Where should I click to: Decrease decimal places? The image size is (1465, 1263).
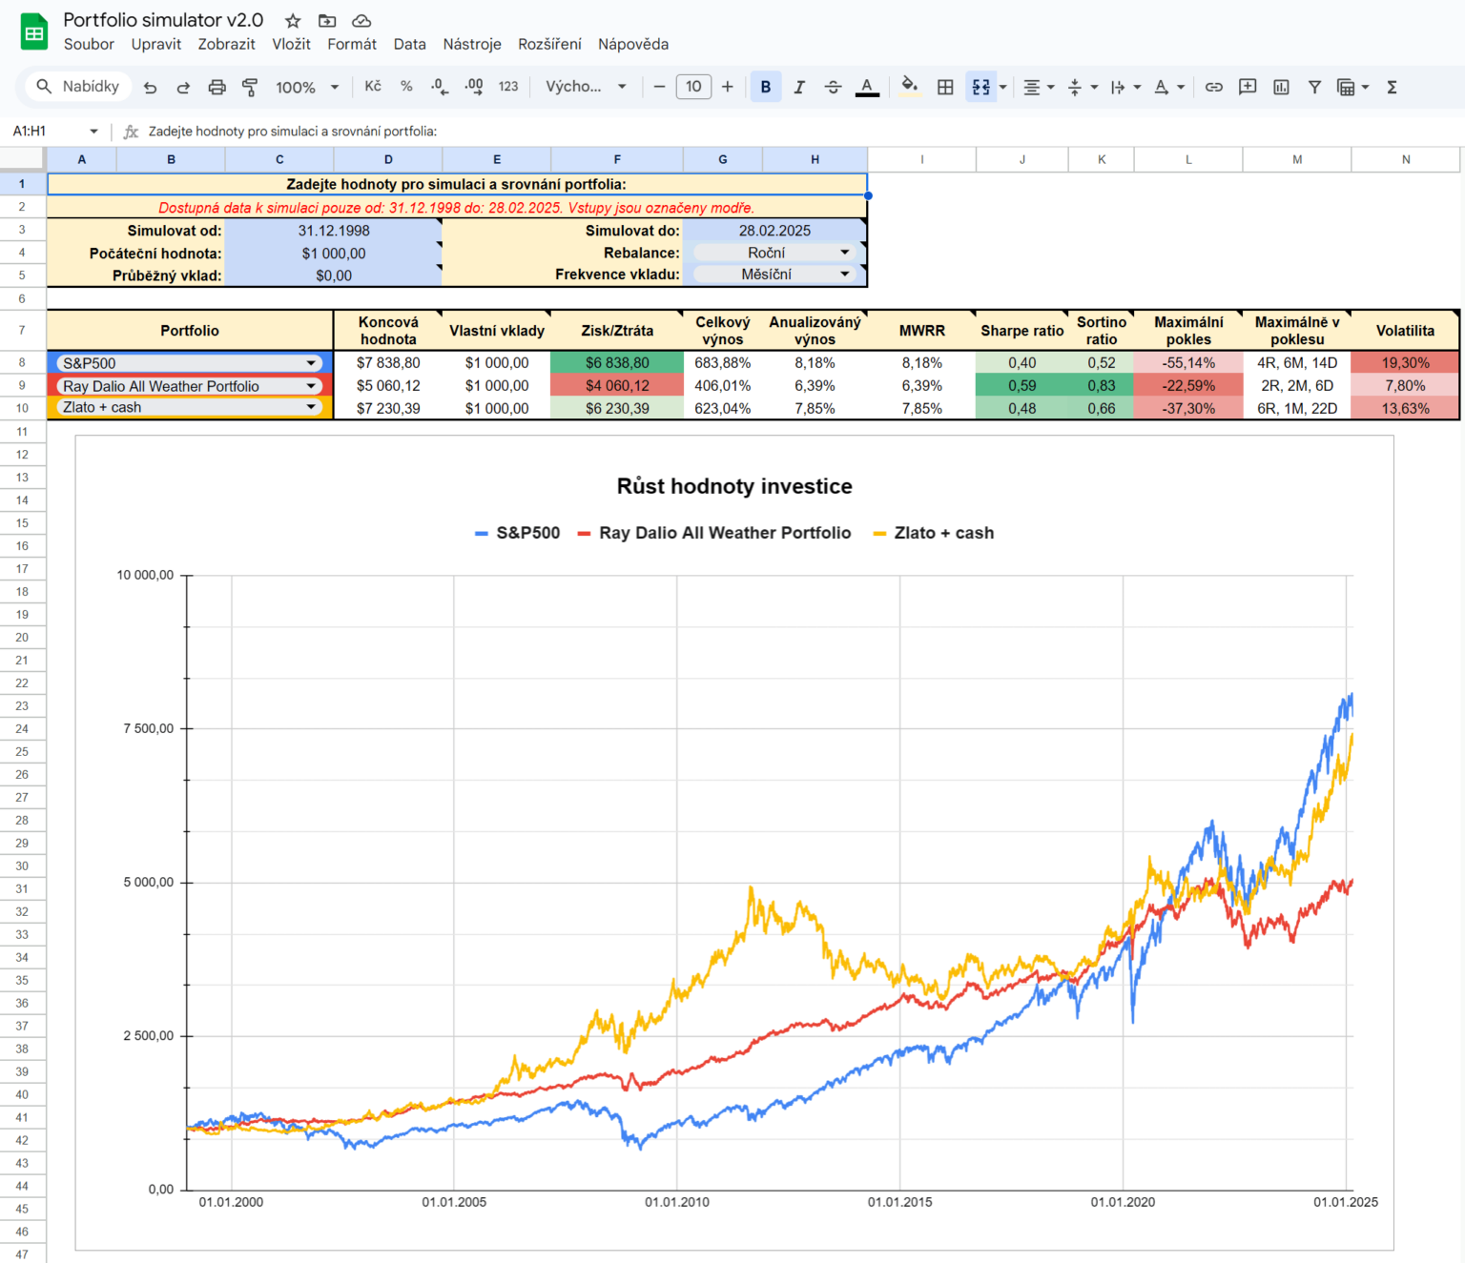click(x=439, y=87)
